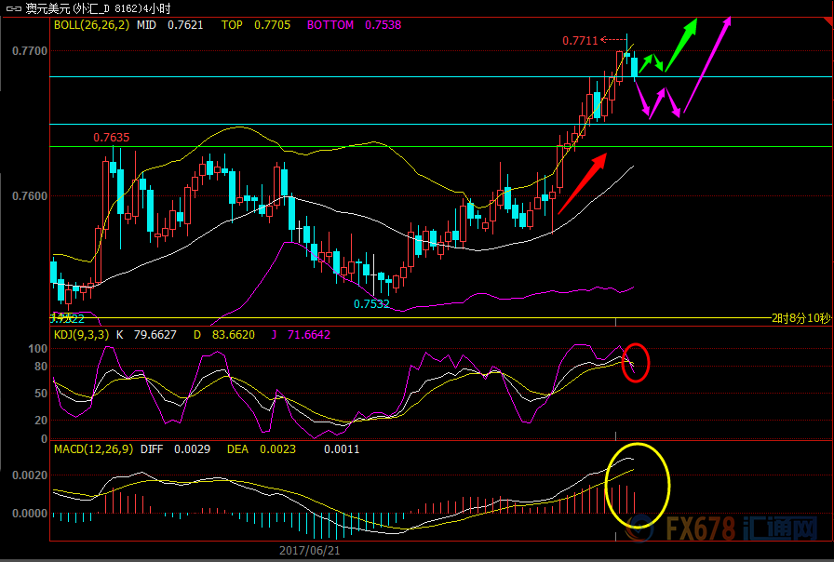Click the DEA 0.0023 value
Image resolution: width=834 pixels, height=562 pixels.
pyautogui.click(x=262, y=449)
